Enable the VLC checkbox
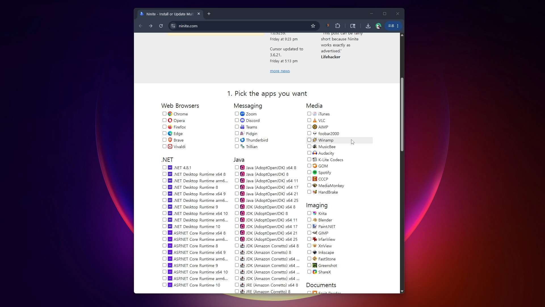Screen dimensions: 545x307 click(309, 120)
